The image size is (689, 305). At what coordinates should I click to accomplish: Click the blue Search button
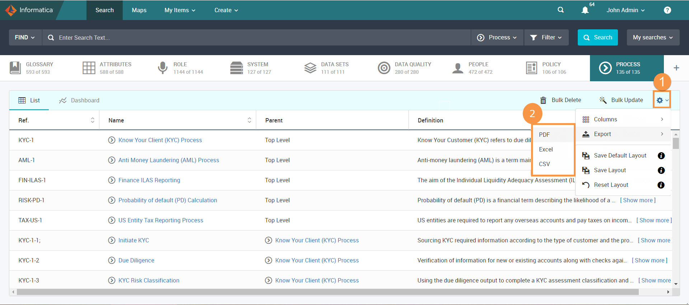pyautogui.click(x=597, y=37)
